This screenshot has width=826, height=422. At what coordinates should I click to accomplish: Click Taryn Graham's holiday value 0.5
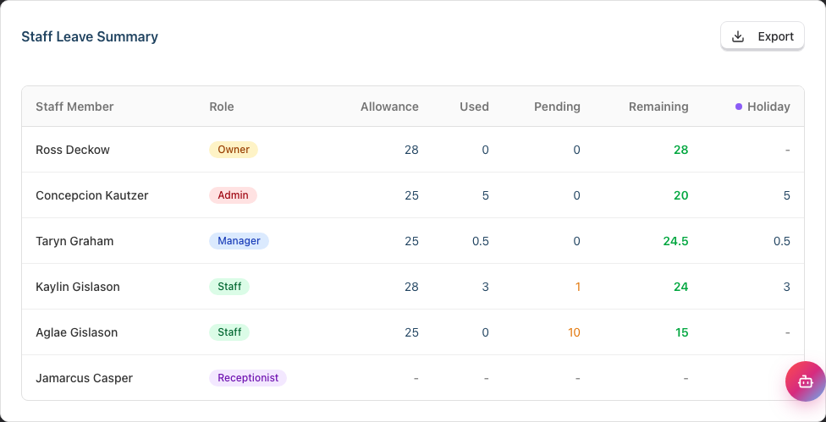pyautogui.click(x=782, y=242)
